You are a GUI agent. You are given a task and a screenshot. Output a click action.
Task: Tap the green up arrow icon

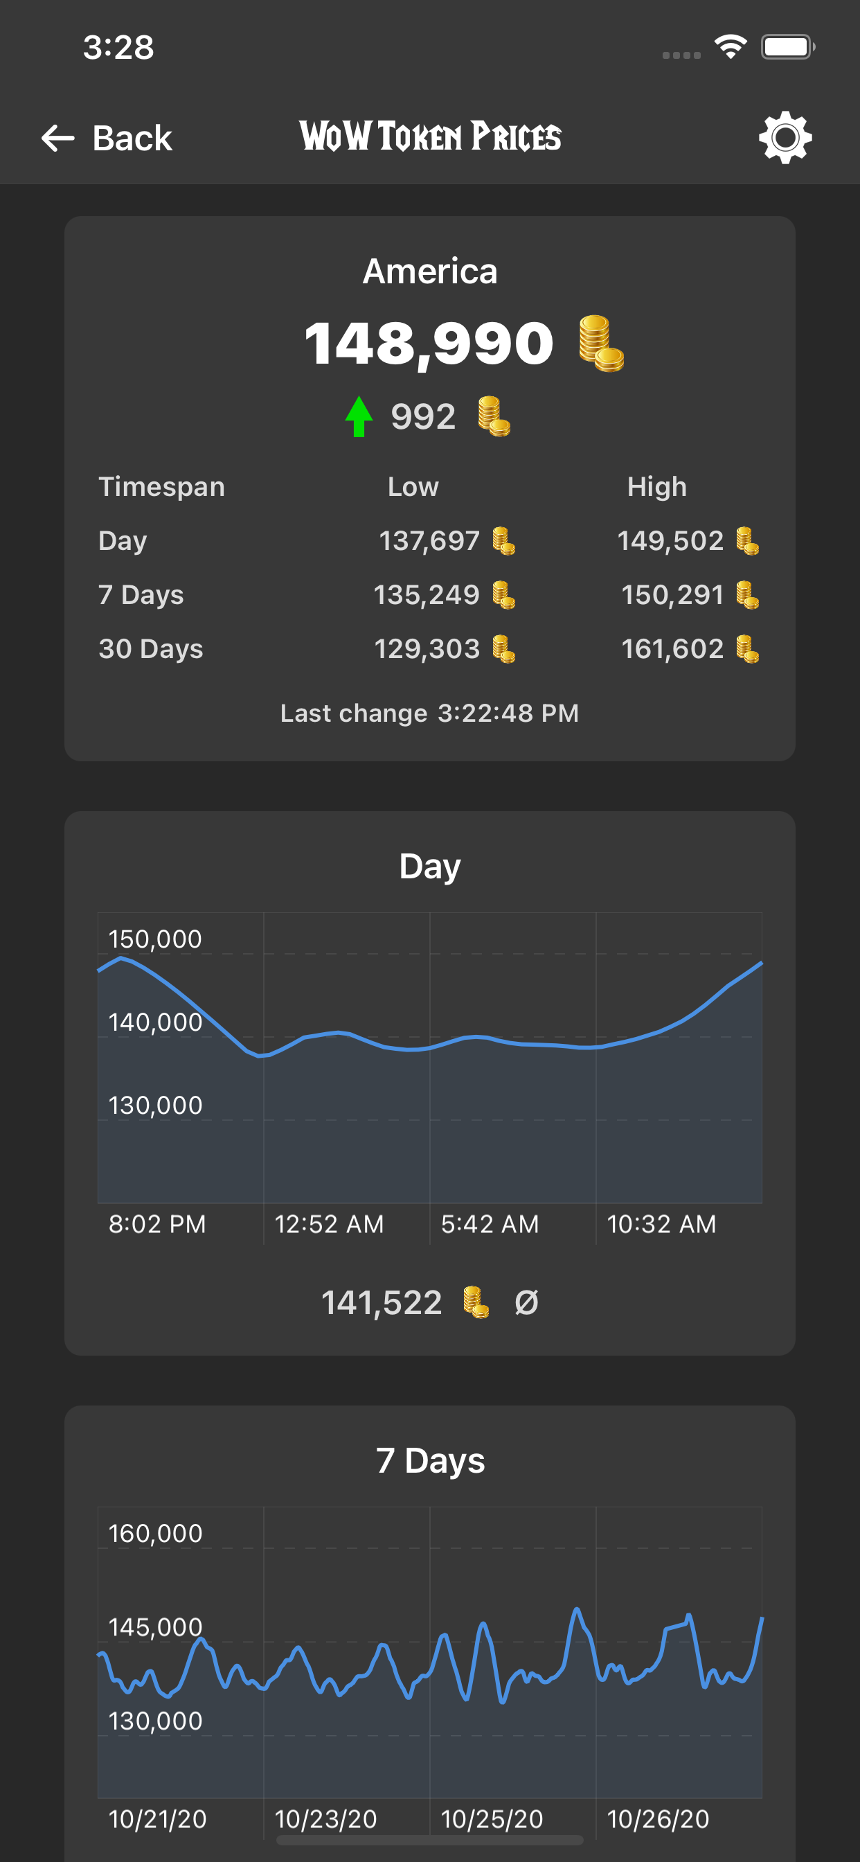359,416
